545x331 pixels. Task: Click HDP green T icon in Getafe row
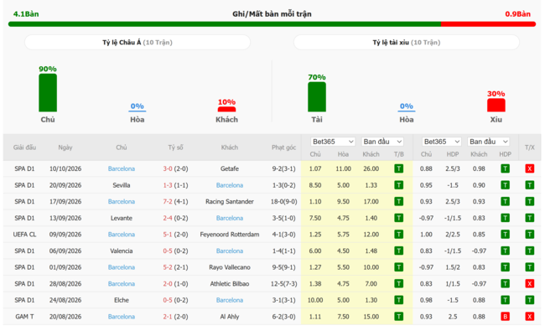(x=505, y=168)
